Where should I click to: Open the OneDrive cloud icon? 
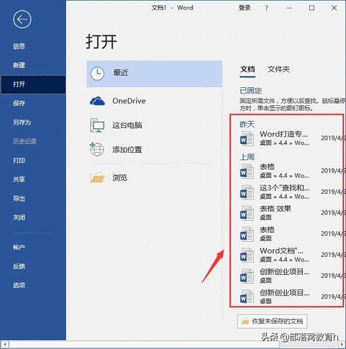(x=97, y=101)
